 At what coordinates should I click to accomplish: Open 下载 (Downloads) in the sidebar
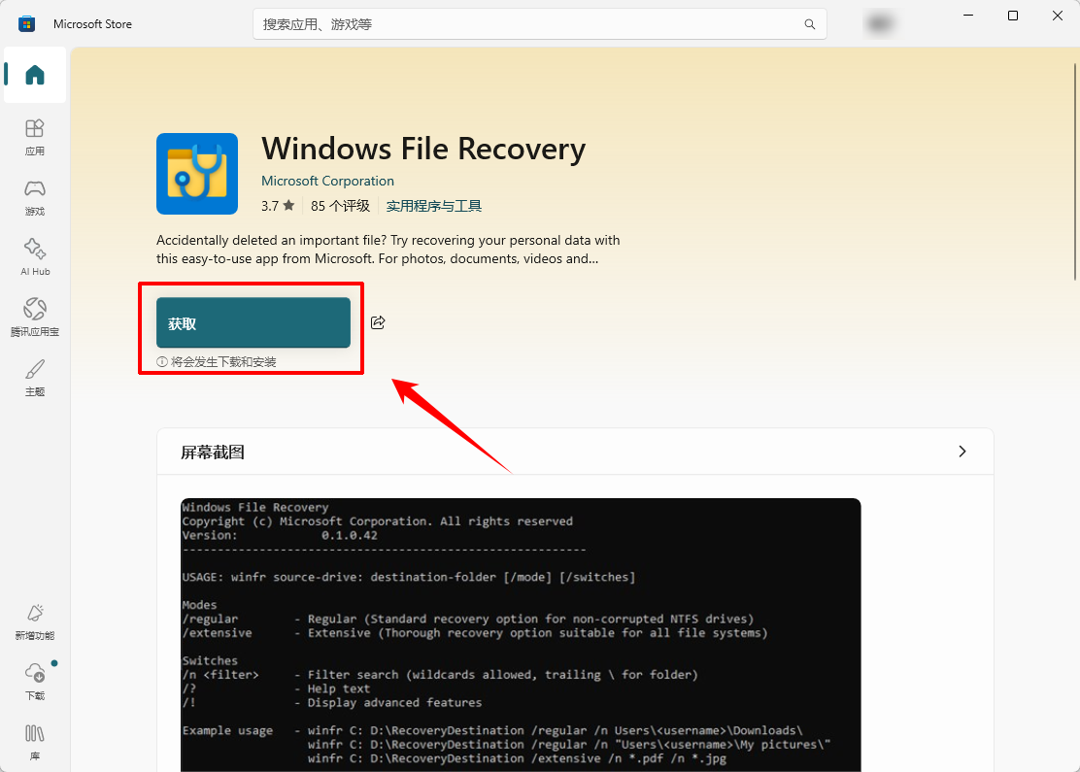[x=34, y=682]
